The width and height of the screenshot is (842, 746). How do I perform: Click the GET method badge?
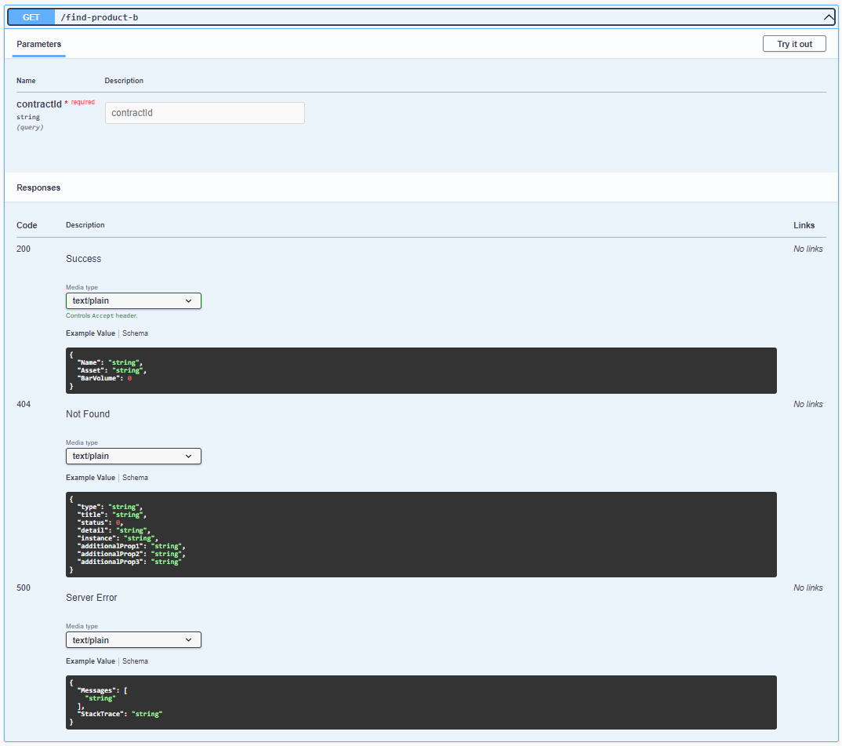pos(31,16)
